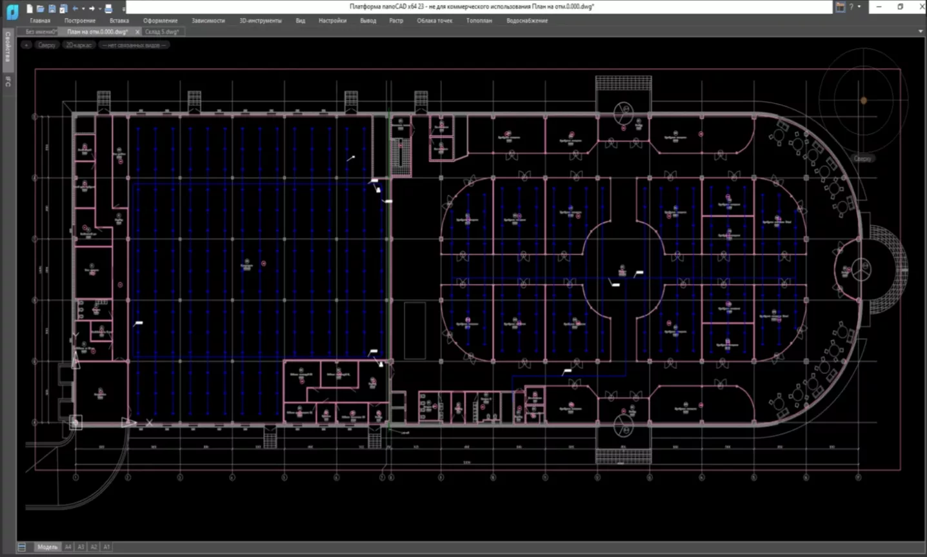The height and width of the screenshot is (557, 927).
Task: Open the layout list icon beside Модель
Action: 21,547
